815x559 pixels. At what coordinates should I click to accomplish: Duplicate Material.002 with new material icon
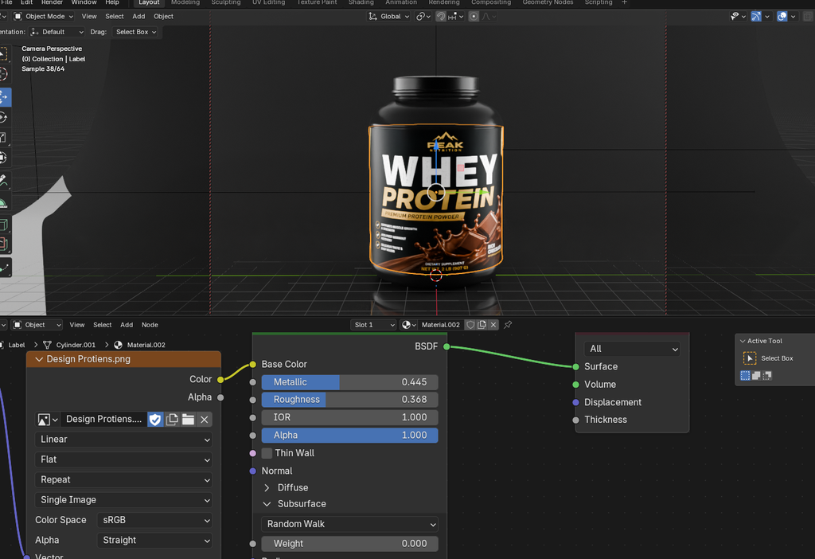point(482,325)
